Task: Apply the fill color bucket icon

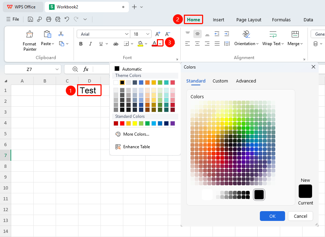Action: coord(140,44)
